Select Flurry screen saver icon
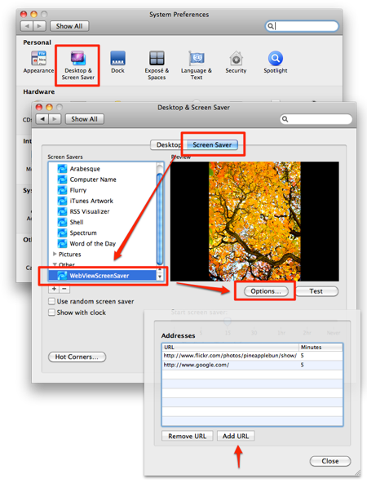Screen dimensions: 367x501 point(62,190)
